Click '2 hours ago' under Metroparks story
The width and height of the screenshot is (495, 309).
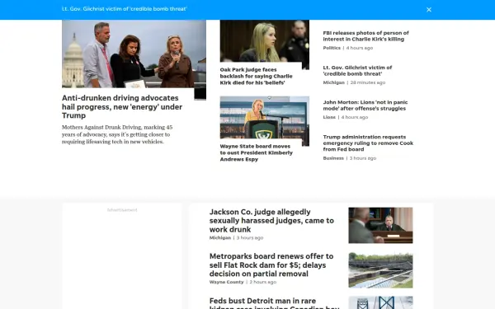[263, 282]
